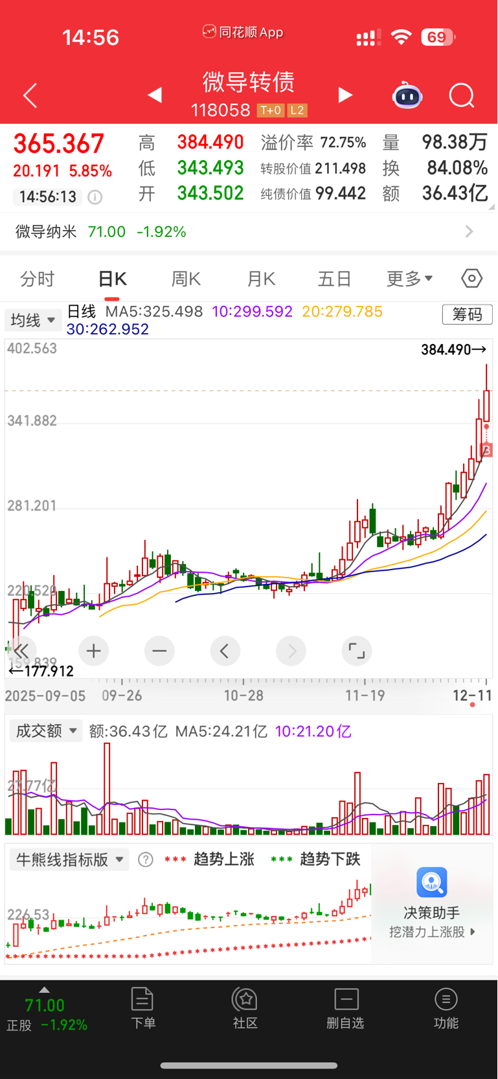Tap the 趋势下跌 legend

point(330,859)
